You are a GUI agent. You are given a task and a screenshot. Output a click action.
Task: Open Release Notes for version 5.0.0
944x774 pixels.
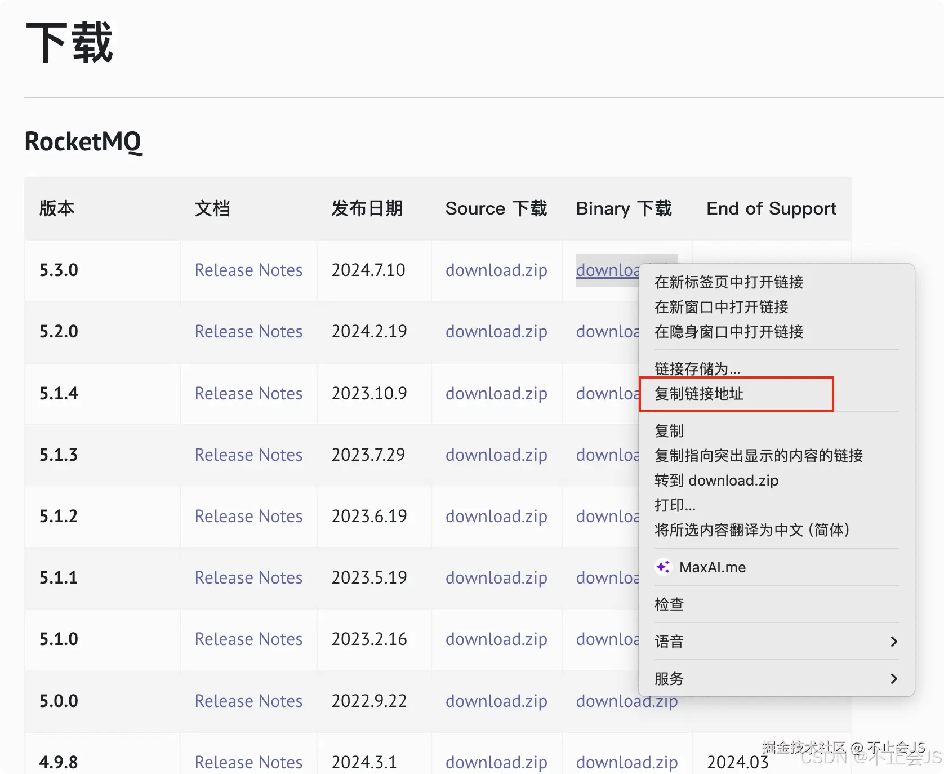(248, 701)
